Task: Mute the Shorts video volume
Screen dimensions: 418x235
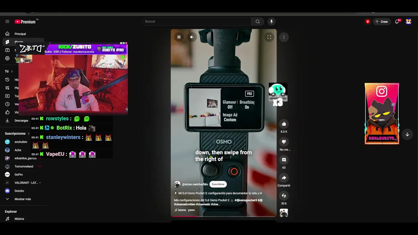Action: coord(192,37)
